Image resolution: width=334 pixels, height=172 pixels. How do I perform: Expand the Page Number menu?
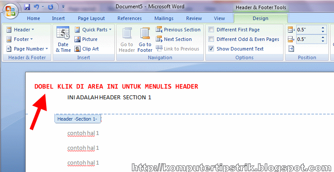pyautogui.click(x=27, y=49)
